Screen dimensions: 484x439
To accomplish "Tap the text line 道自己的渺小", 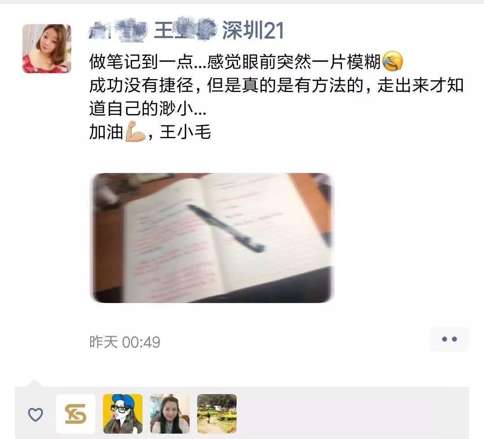I will pyautogui.click(x=148, y=109).
